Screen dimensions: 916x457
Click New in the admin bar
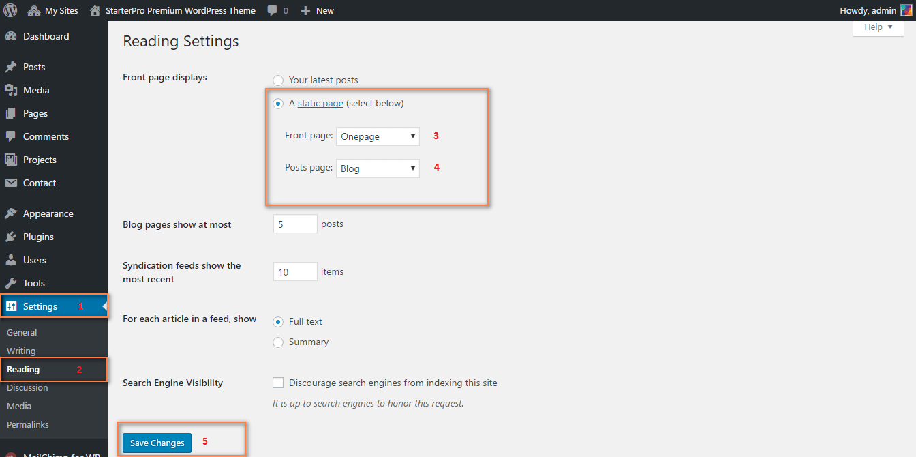pos(325,11)
